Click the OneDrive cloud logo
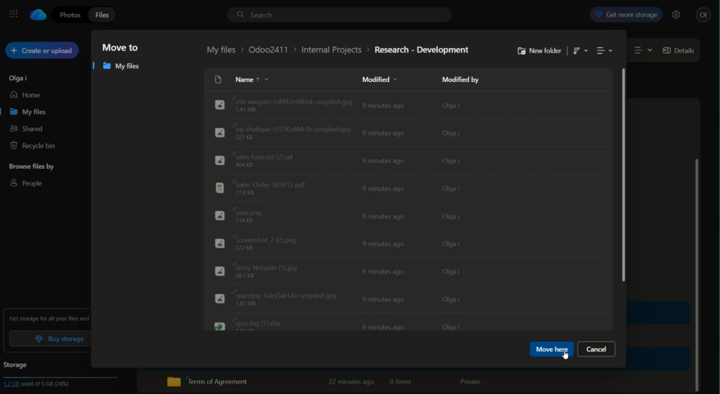Image resolution: width=720 pixels, height=394 pixels. click(38, 15)
